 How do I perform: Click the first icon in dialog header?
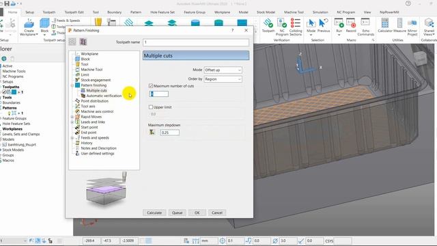pos(72,42)
